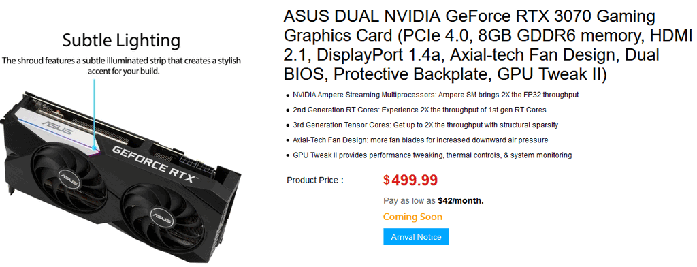Click the illuminated strip pointer endpoint
This screenshot has width=697, height=267.
94,147
